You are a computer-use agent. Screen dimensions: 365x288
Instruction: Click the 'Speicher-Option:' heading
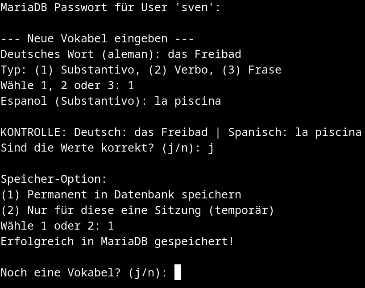click(54, 179)
